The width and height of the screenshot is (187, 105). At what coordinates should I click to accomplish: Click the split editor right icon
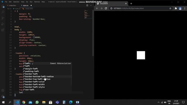[x=87, y=5]
